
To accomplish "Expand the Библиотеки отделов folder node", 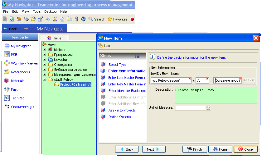I will [x=44, y=69].
